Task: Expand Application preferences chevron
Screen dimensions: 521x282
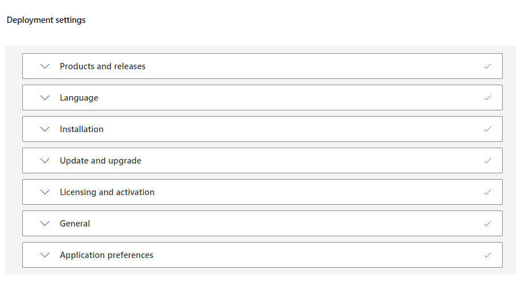Action: [46, 255]
